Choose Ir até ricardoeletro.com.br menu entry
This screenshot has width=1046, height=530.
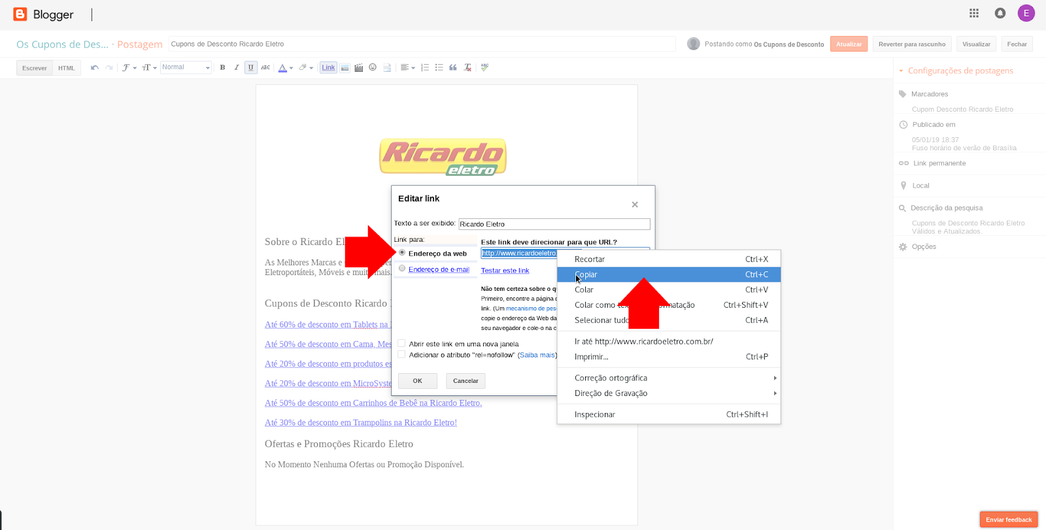click(669, 341)
